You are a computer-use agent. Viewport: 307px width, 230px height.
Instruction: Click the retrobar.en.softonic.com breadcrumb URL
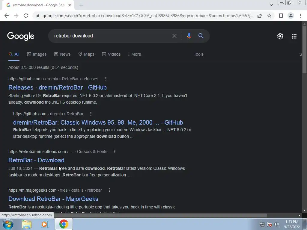[58, 152]
